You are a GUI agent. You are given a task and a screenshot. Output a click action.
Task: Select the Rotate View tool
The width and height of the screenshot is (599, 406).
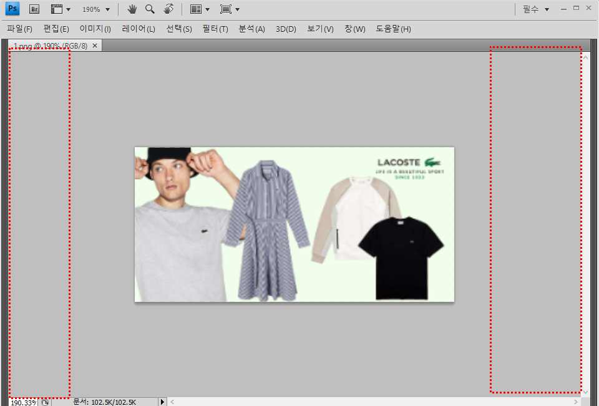click(x=168, y=9)
